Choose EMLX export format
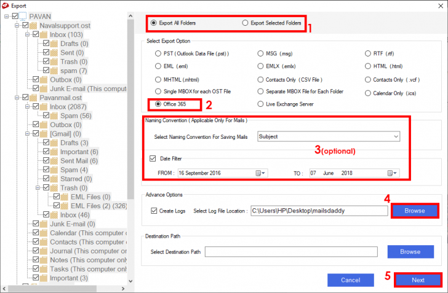Image resolution: width=448 pixels, height=293 pixels. click(260, 66)
